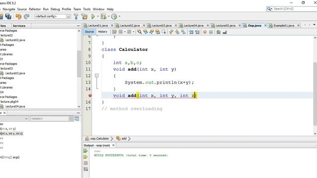Stop the run in Output panel
This screenshot has height=178, width=317.
click(x=86, y=163)
